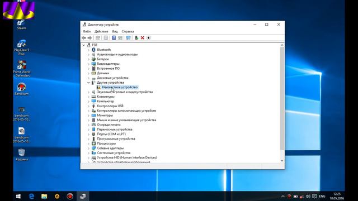Open the Файл menu
358x201 pixels.
point(87,31)
